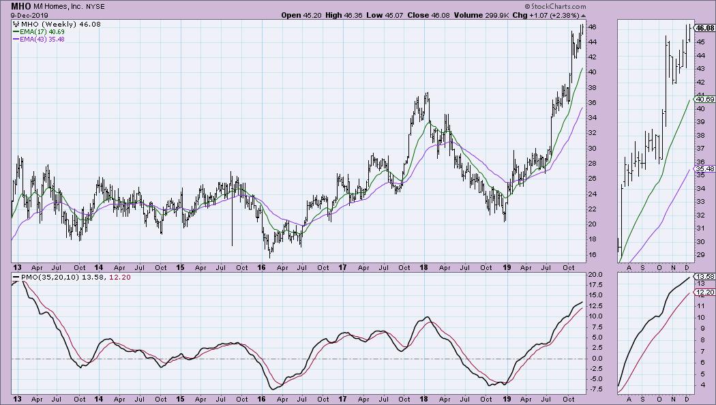Click the green EMA(17) 40.69 legend entry
This screenshot has width=716, height=405.
click(39, 32)
